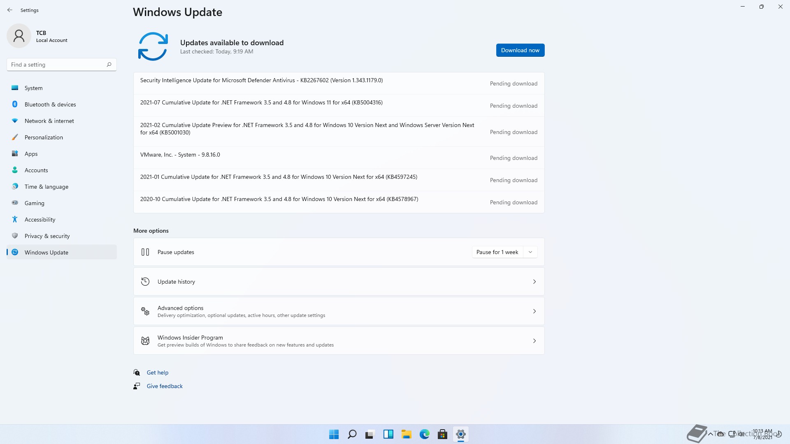Click the search magnifier in Find a setting

coord(109,65)
